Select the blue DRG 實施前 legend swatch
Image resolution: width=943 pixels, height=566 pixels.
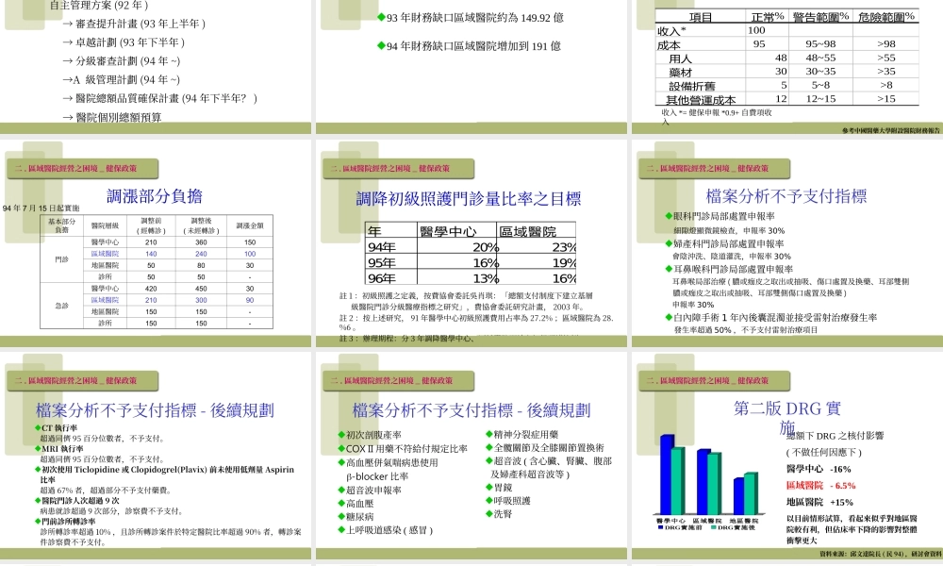pos(659,527)
